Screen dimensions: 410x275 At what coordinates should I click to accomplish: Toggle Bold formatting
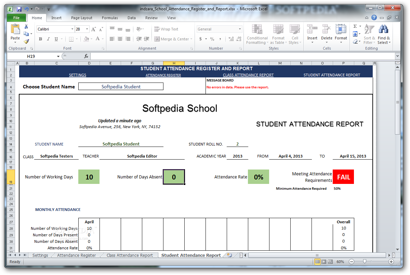[x=41, y=39]
